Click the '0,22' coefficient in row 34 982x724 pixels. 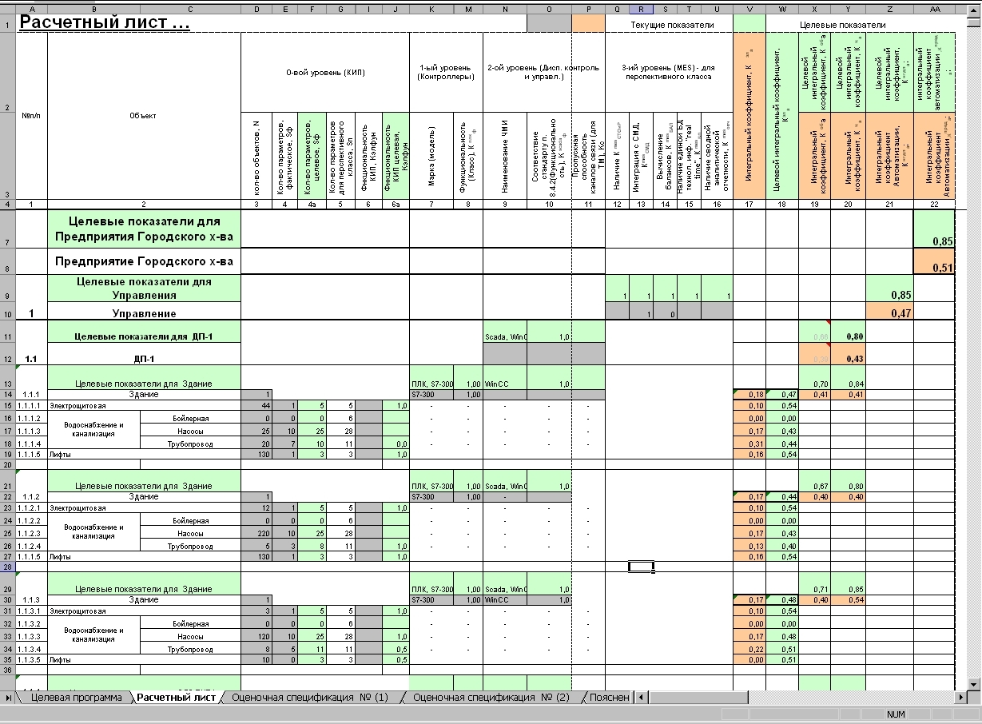749,650
